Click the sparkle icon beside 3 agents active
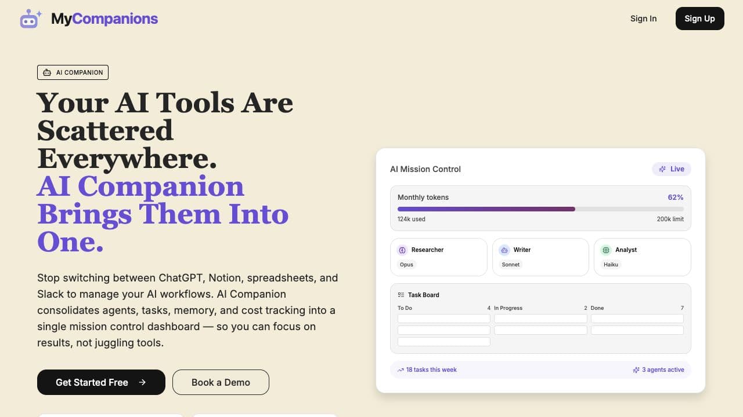Viewport: 743px width, 417px height. pyautogui.click(x=636, y=370)
